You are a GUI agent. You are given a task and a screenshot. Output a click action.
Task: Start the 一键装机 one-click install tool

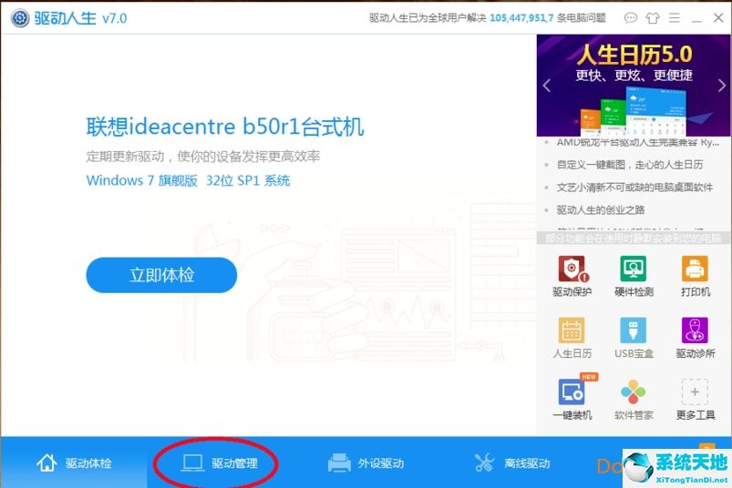coord(572,394)
